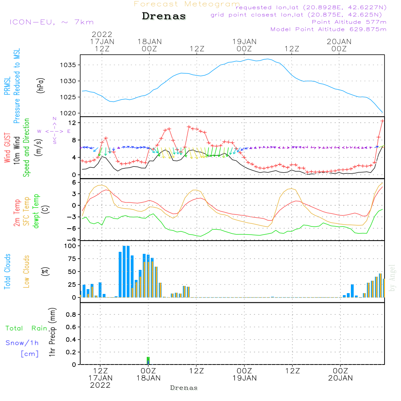Click the red 'Wind GUST' label
401x401 pixels.
click(7, 148)
